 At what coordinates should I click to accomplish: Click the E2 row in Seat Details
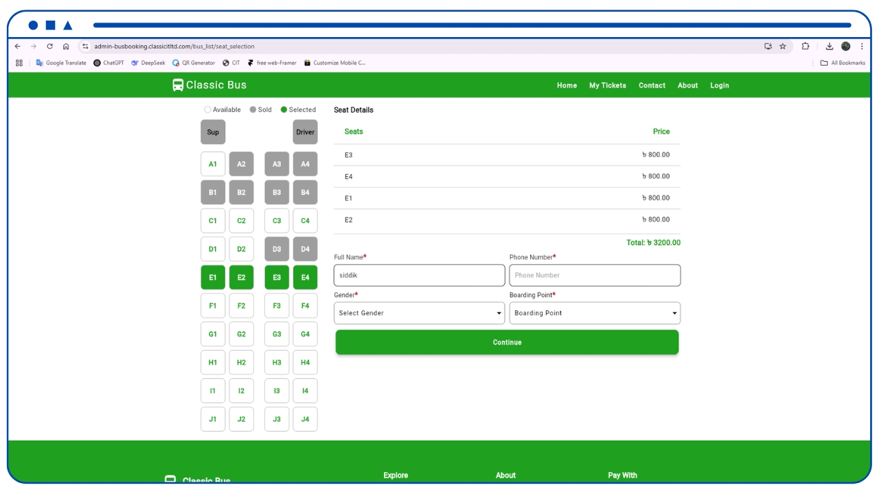(x=507, y=220)
